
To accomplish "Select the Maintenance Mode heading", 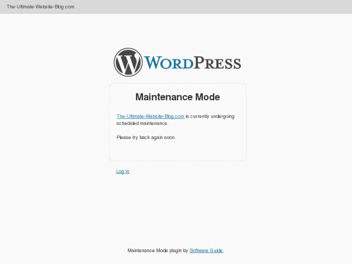I will (178, 97).
